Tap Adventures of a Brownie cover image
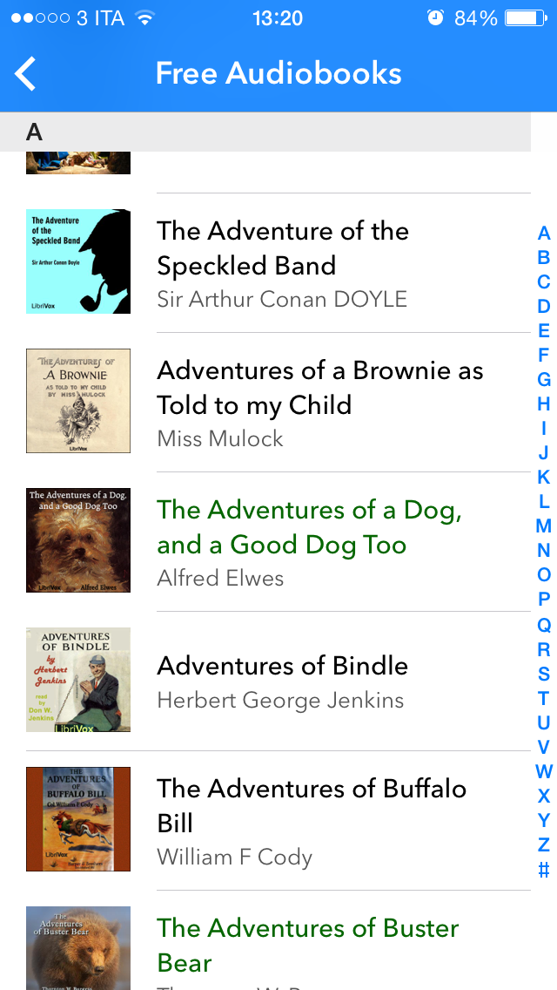Screen dimensions: 557x990 click(78, 401)
